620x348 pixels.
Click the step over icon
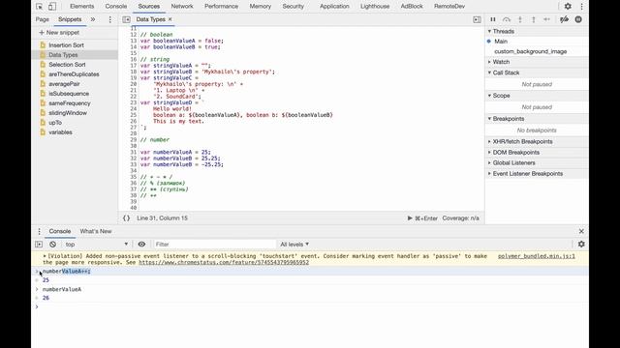507,19
